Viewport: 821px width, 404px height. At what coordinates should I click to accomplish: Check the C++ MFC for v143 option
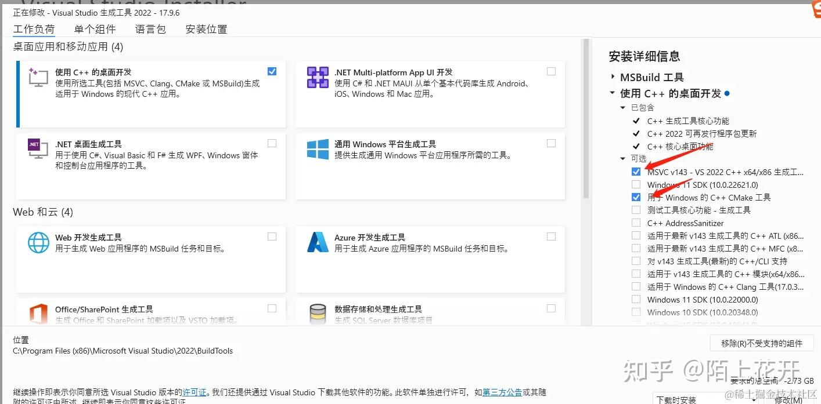pyautogui.click(x=636, y=248)
